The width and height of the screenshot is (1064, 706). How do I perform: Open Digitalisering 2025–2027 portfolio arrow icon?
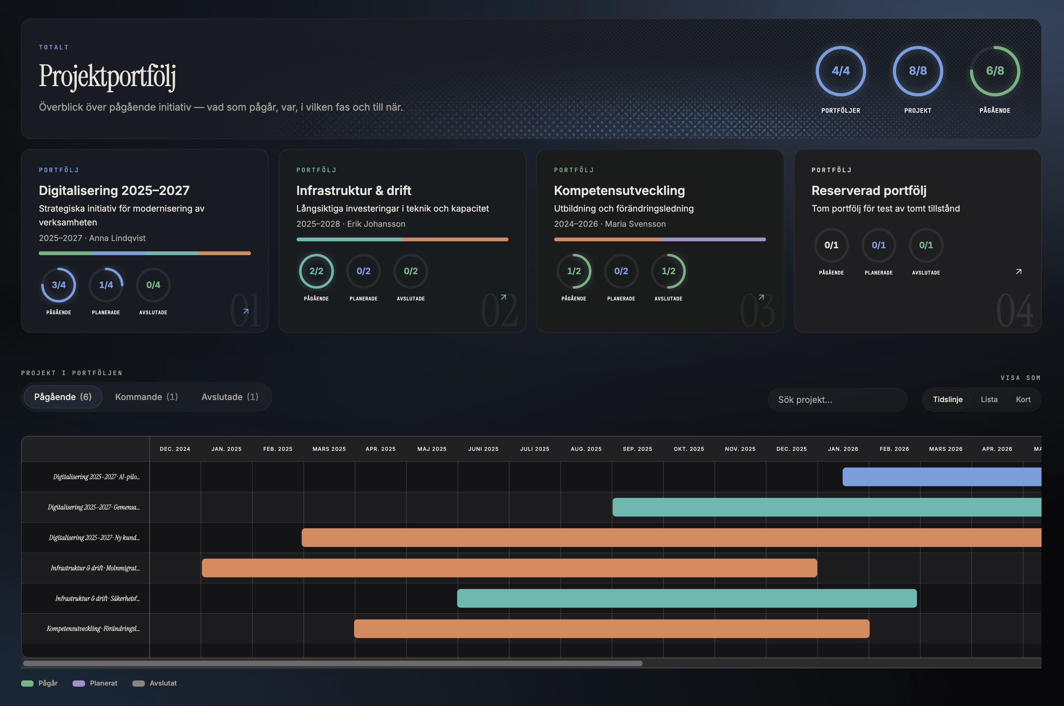(246, 311)
